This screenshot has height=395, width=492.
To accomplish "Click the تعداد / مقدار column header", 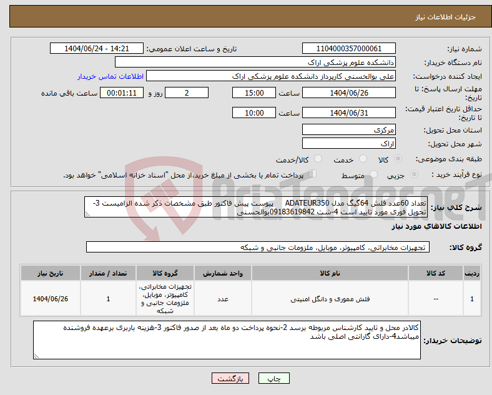I will coord(108,273).
